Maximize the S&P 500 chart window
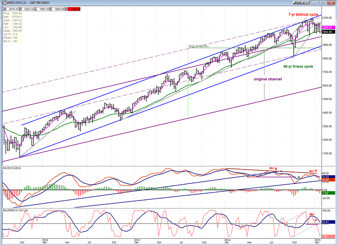337x245 pixels. 323,3
